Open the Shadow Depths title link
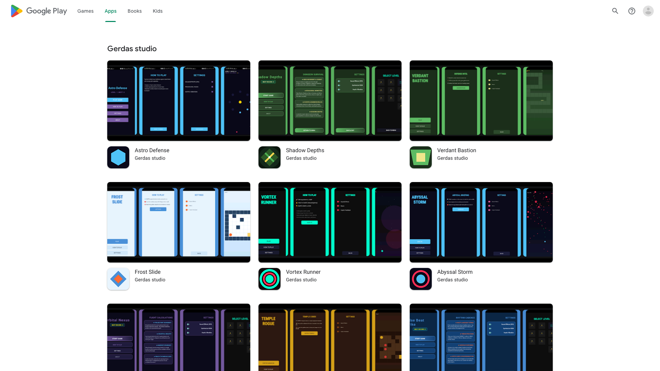The image size is (660, 371). pyautogui.click(x=305, y=150)
